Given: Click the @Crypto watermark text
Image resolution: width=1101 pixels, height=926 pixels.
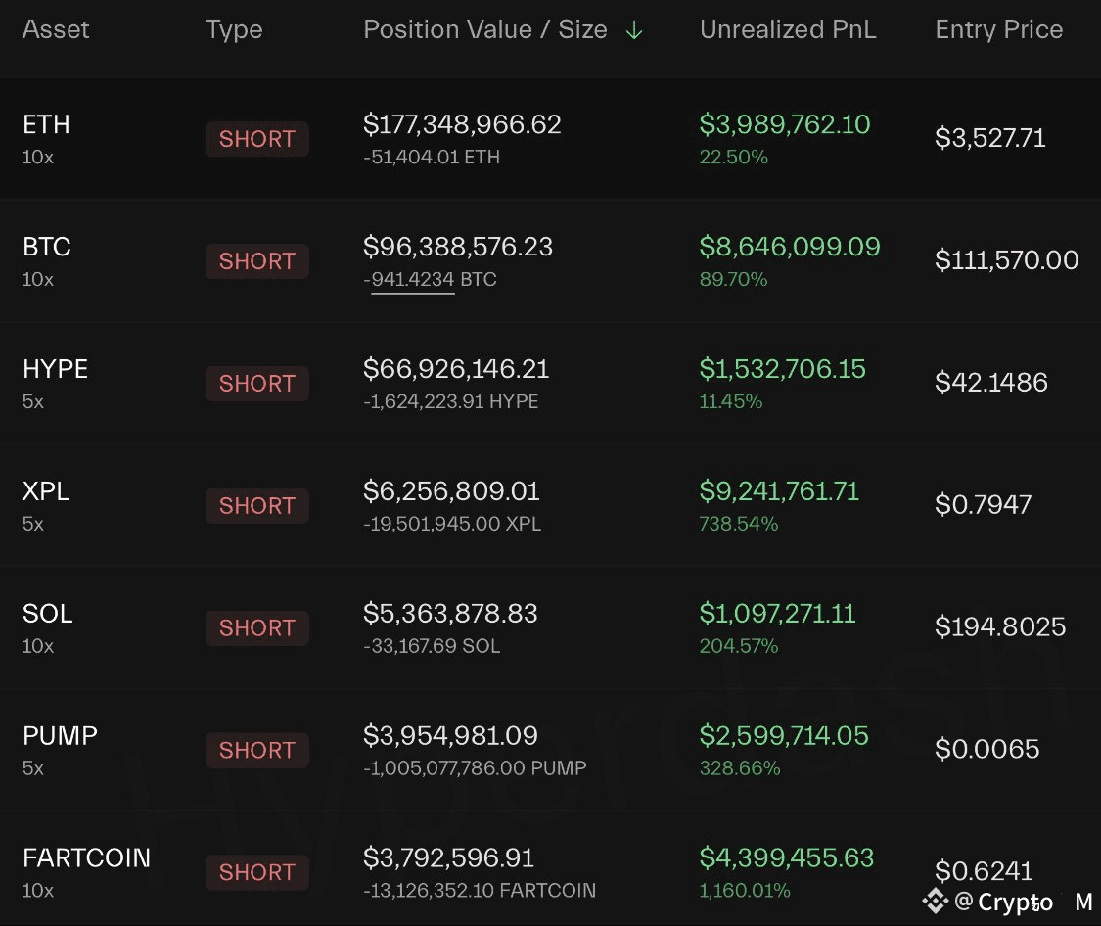Looking at the screenshot, I should pos(1004,902).
